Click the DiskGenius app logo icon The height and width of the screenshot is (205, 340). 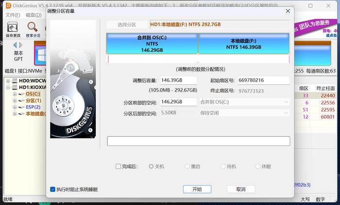[x=8, y=6]
